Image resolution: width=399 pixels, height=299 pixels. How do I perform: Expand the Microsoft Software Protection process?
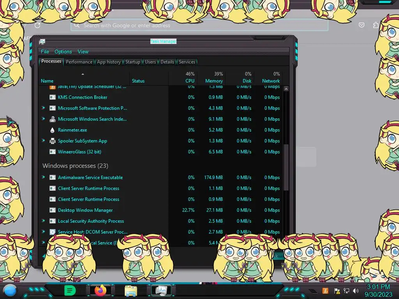[x=43, y=108]
